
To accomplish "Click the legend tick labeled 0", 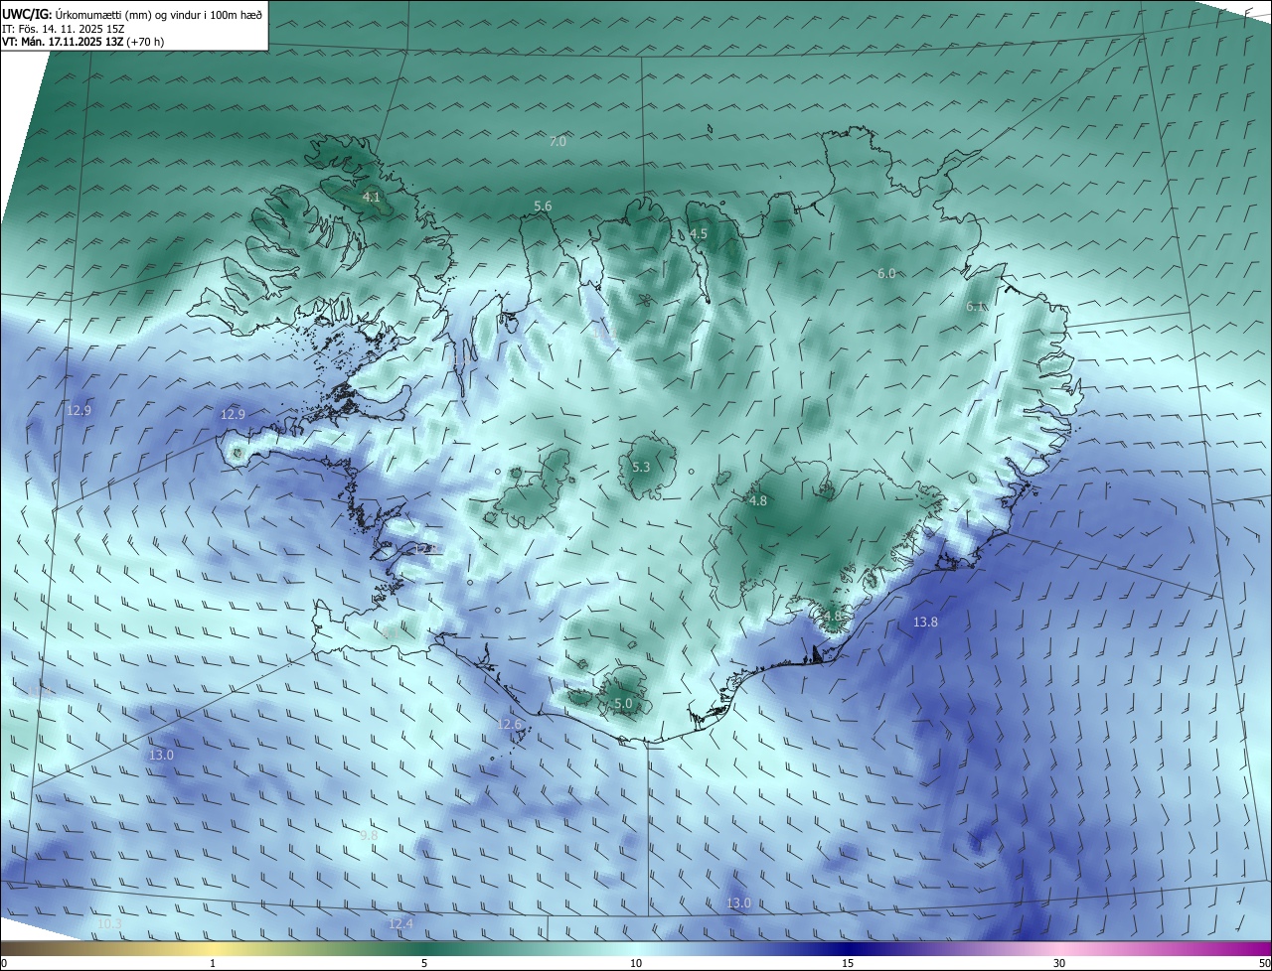I will 4,964.
